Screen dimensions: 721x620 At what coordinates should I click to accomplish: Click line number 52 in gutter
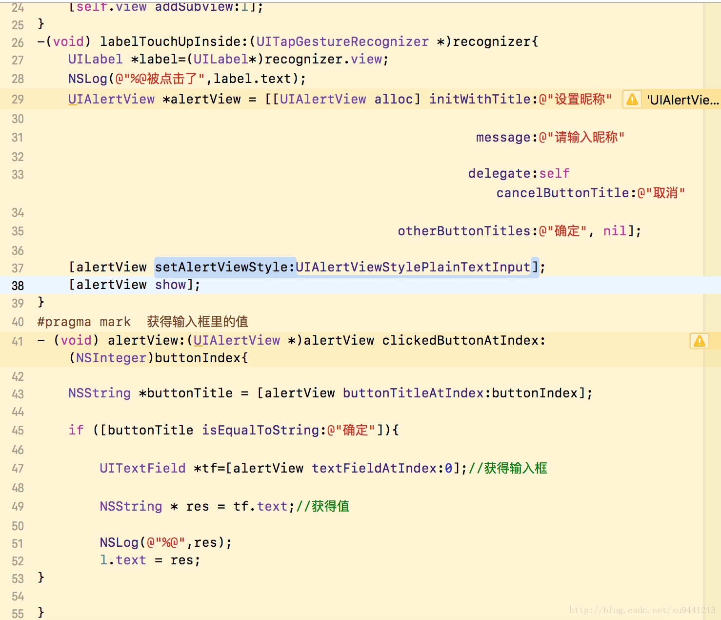pos(18,561)
